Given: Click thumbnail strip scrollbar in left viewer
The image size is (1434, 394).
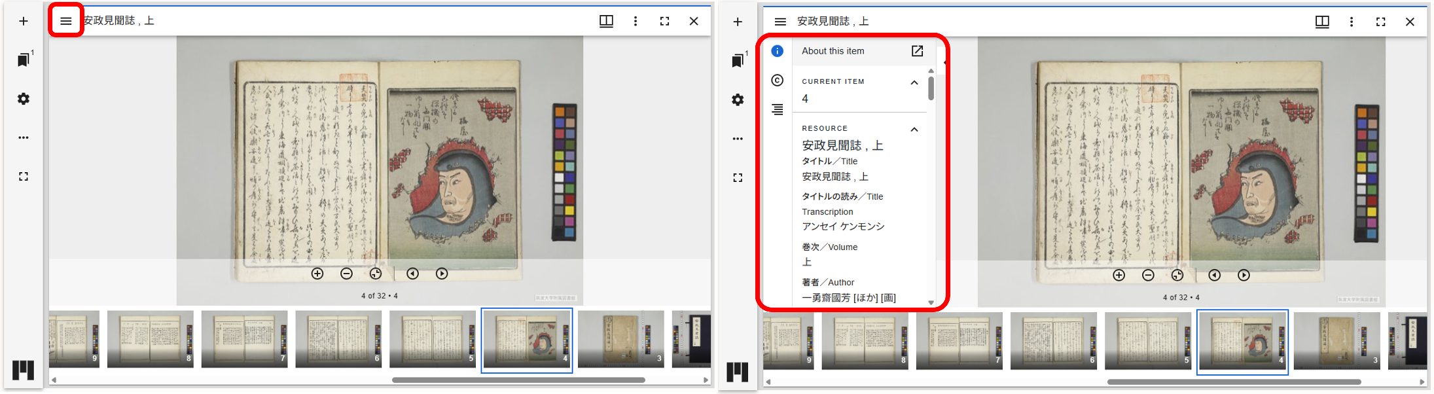Looking at the screenshot, I should [518, 380].
